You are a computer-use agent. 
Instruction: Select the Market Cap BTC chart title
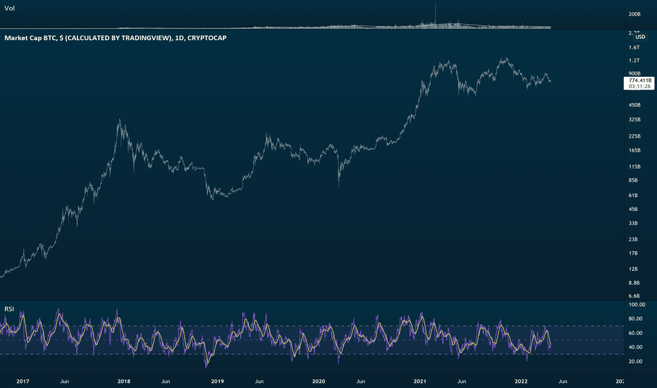coord(115,38)
